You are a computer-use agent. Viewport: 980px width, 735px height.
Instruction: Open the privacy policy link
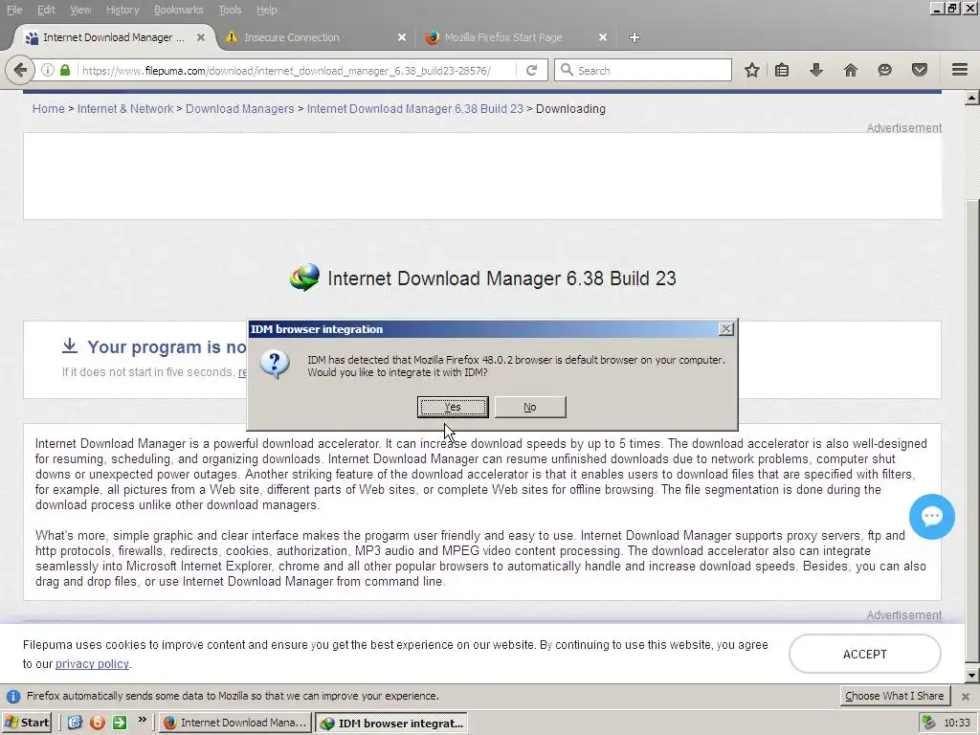tap(92, 664)
